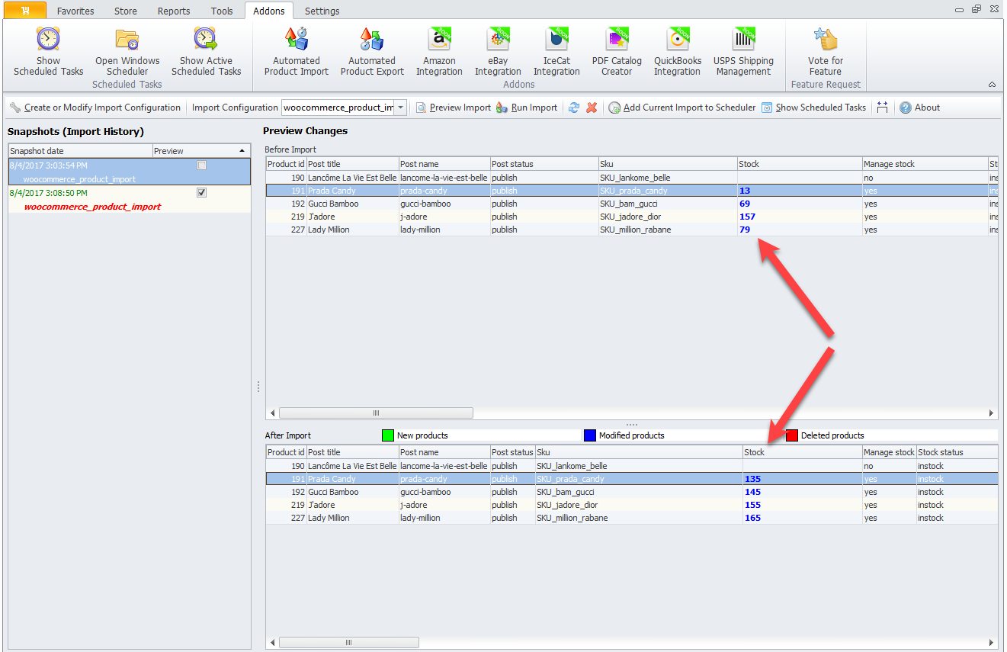
Task: Select stock value 157 in Before Import
Action: coord(747,217)
